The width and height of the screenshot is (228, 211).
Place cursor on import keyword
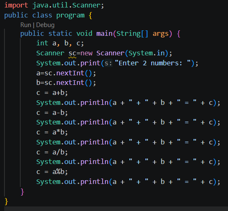pyautogui.click(x=16, y=5)
